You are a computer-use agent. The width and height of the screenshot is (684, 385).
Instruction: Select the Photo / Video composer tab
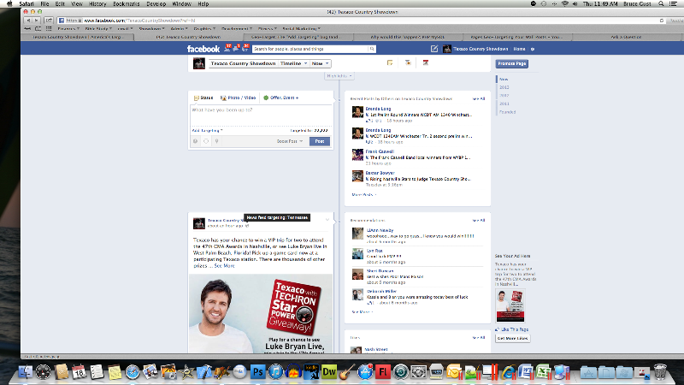pos(238,98)
